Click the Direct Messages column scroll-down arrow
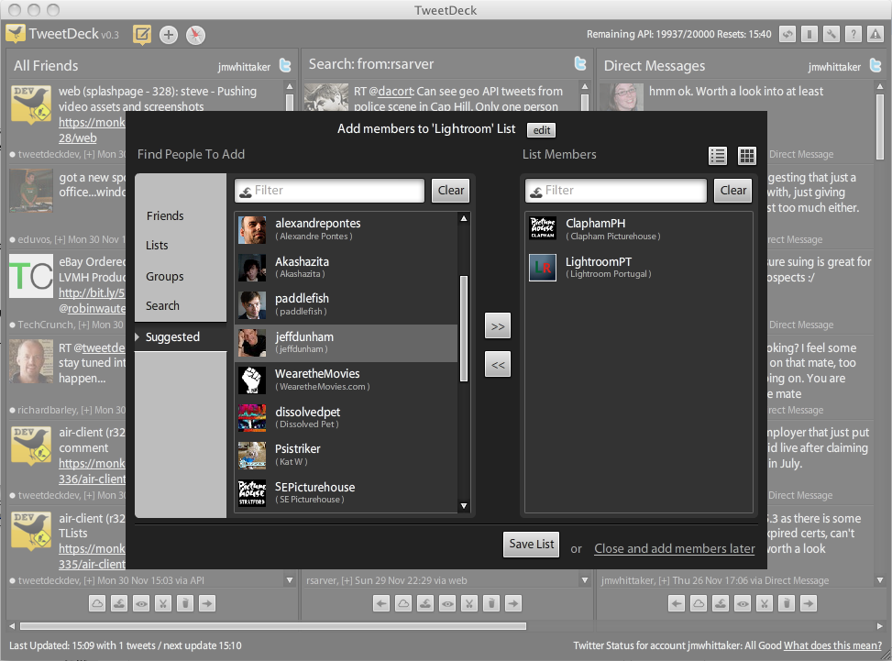The width and height of the screenshot is (892, 661). pyautogui.click(x=880, y=580)
